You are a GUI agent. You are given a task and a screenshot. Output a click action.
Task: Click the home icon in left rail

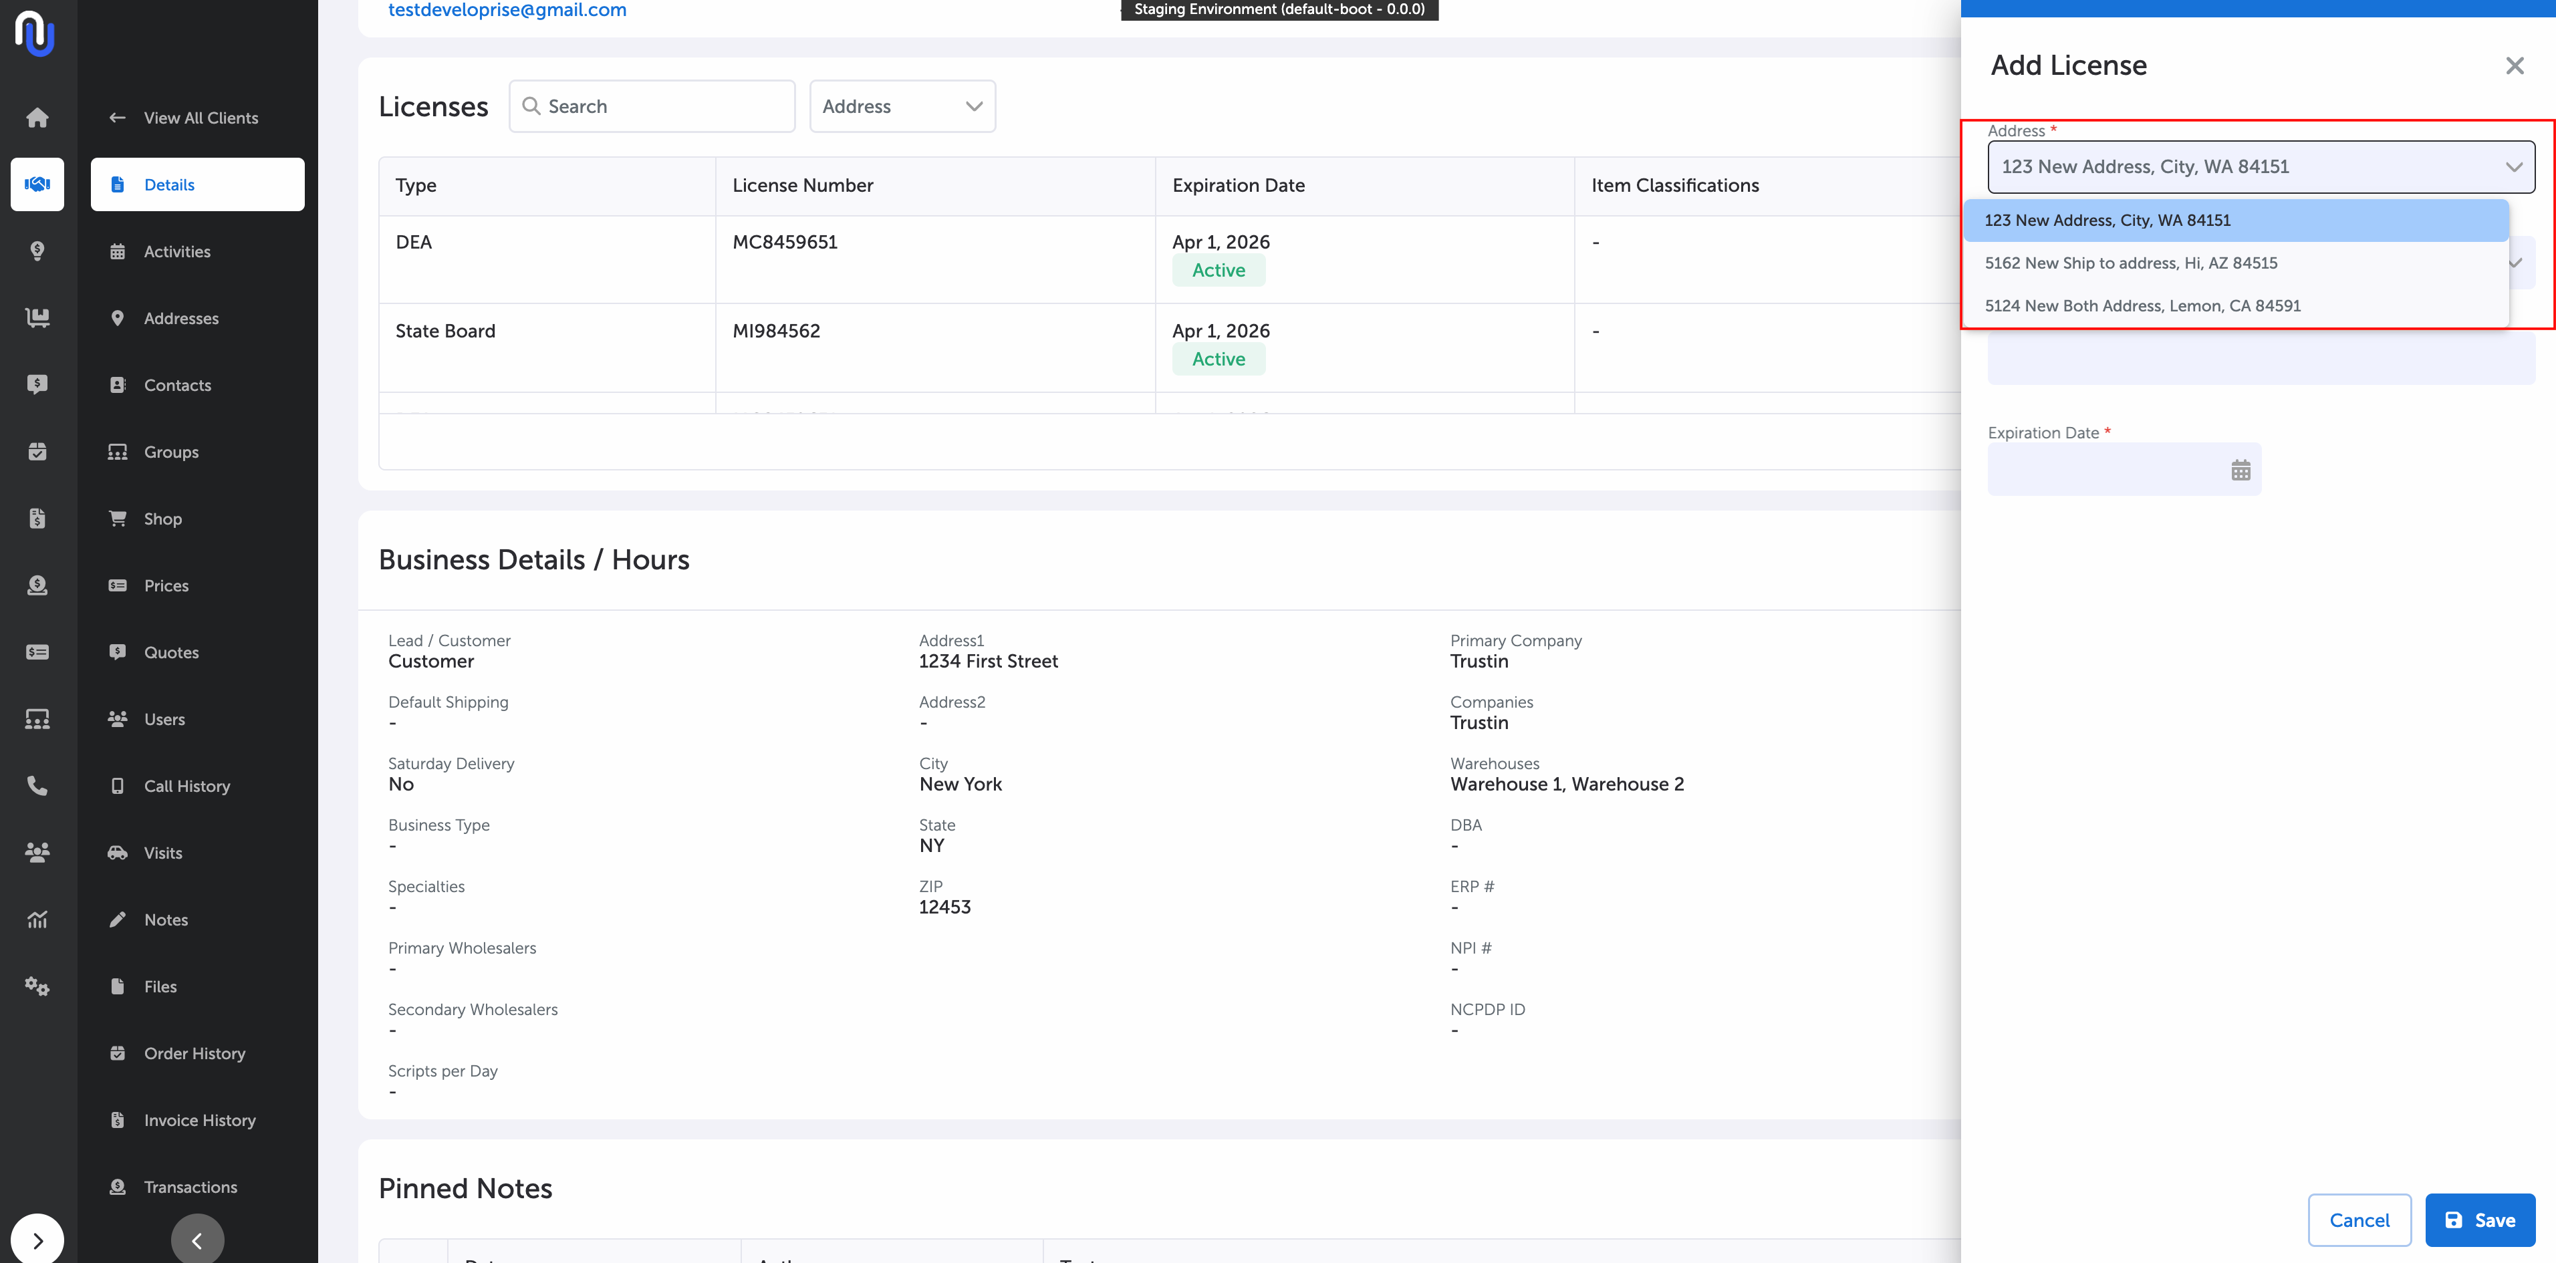pos(37,117)
